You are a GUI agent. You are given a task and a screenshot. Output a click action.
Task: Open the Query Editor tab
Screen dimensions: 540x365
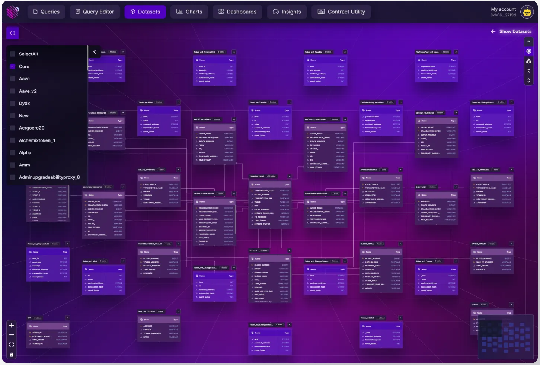tap(95, 12)
